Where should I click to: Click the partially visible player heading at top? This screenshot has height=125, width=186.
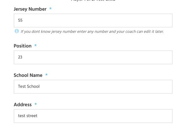click(93, 1)
